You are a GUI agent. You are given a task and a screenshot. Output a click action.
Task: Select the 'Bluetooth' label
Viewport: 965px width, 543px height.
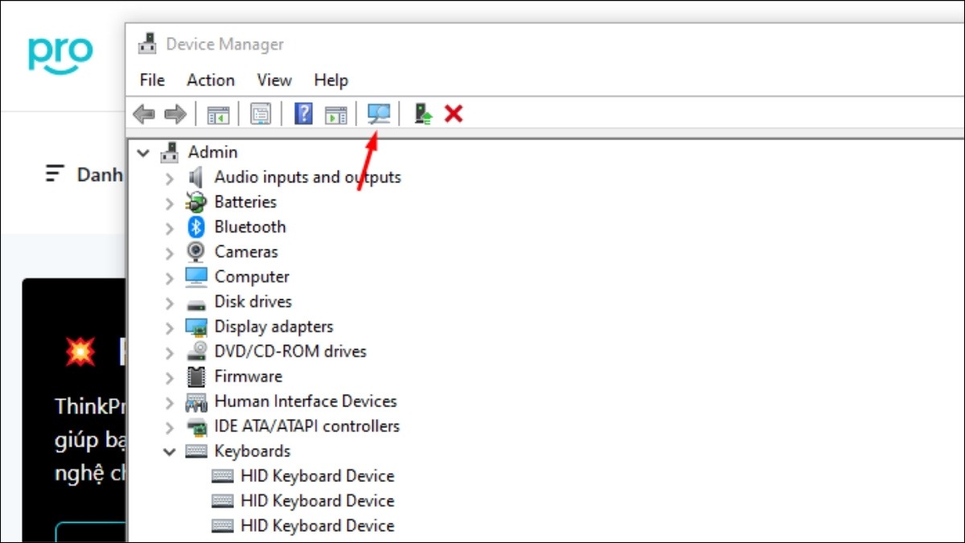click(x=250, y=227)
